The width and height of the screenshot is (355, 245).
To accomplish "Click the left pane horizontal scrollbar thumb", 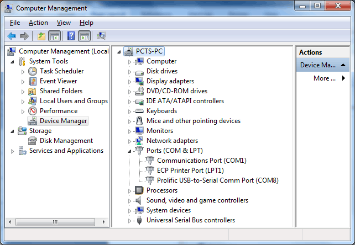I will coord(55,222).
